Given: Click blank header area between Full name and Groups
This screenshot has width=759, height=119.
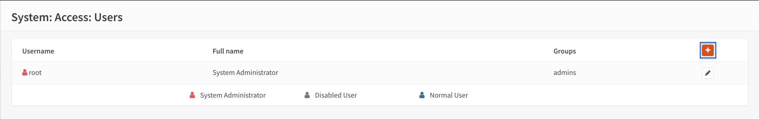Looking at the screenshot, I should tap(397, 51).
